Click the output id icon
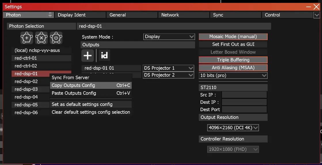This screenshot has height=165, width=322. click(x=104, y=56)
